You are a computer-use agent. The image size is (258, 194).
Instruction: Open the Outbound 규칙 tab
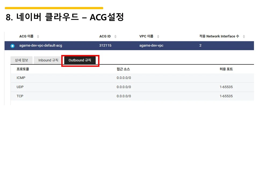point(80,60)
